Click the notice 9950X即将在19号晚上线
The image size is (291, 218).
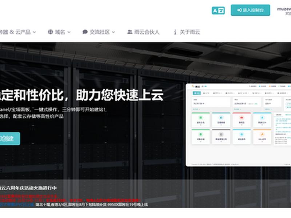(x=128, y=205)
